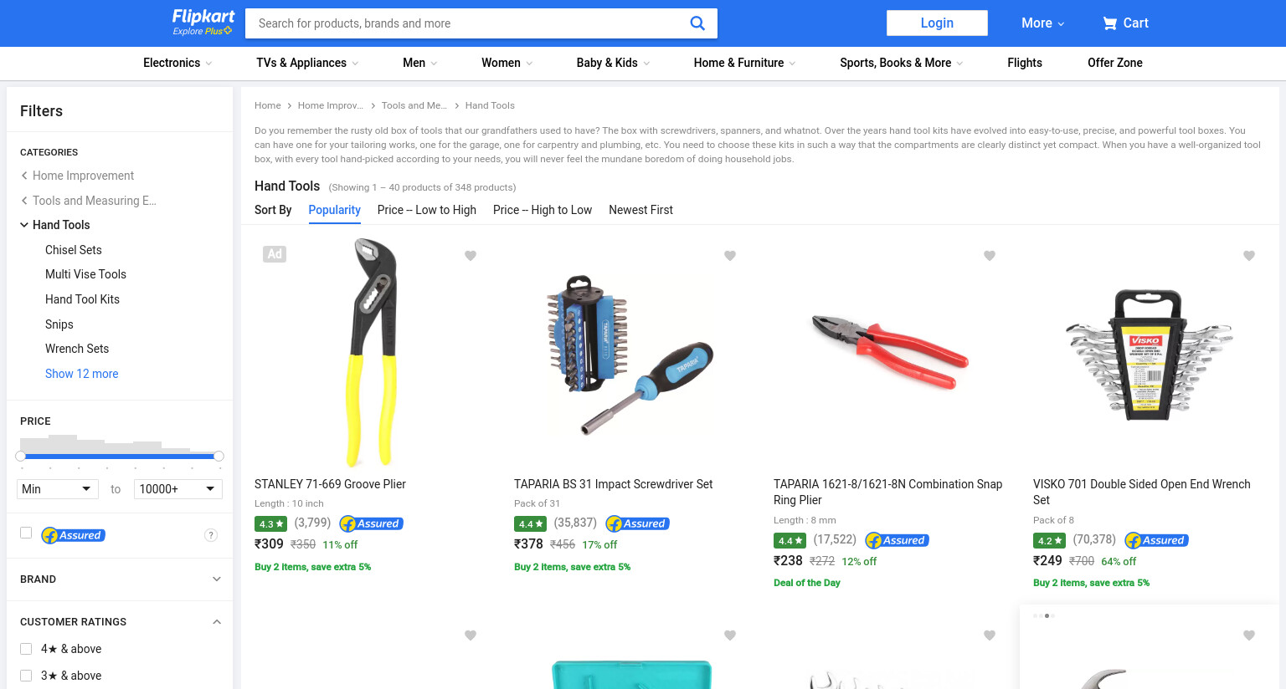Wishlist the STANLEY Groove Plier heart icon
This screenshot has height=689, width=1286.
click(471, 256)
